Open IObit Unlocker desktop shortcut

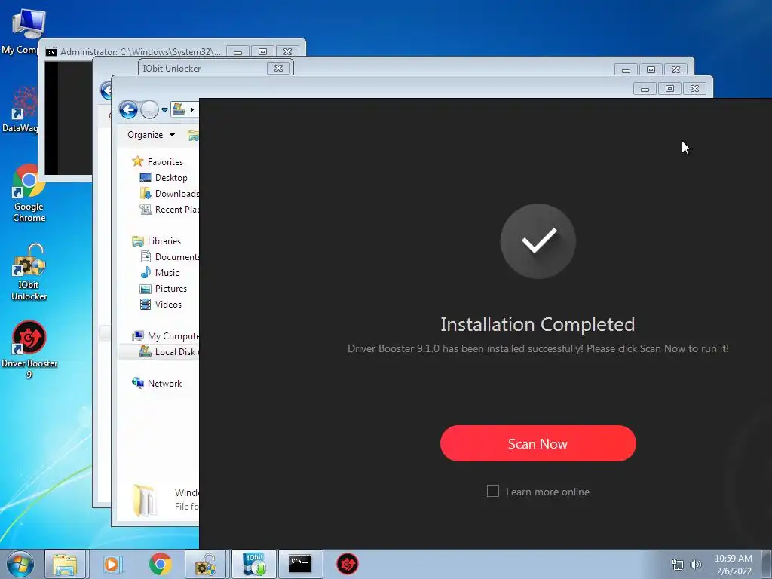pos(29,272)
